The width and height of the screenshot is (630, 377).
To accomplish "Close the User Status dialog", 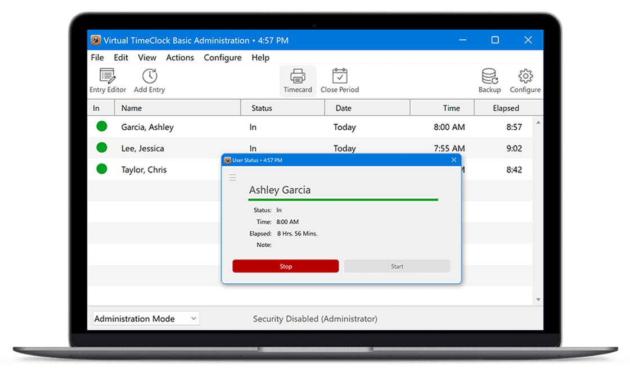I will coord(454,160).
